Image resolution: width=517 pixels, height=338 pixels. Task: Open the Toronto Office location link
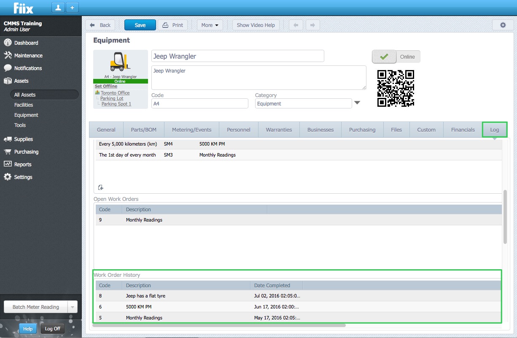point(115,93)
